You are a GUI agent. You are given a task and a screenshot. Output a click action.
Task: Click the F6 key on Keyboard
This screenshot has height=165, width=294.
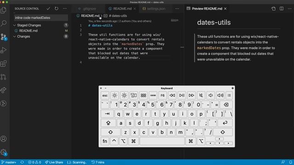[x=163, y=95]
